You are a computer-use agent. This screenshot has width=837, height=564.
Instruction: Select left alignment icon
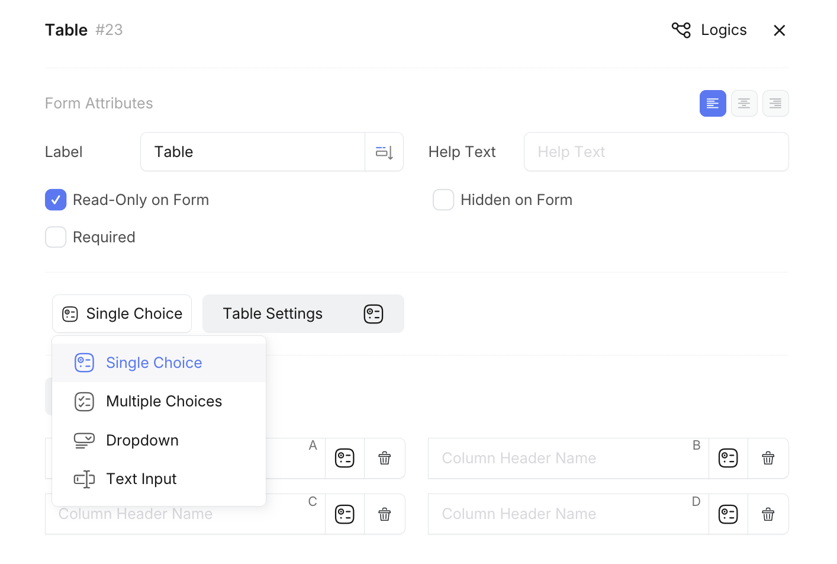click(x=713, y=104)
